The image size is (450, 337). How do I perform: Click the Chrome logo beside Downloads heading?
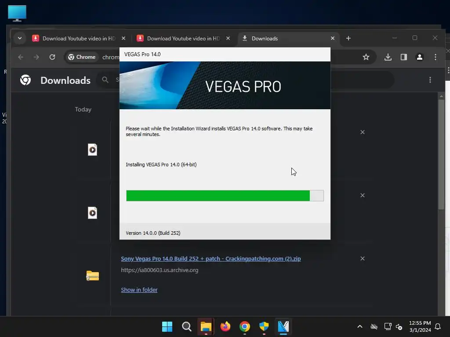(x=25, y=80)
